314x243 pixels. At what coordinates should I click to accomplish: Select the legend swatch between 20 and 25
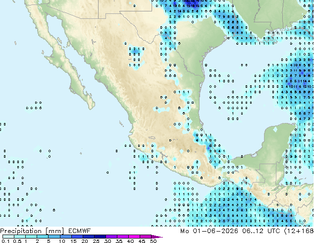point(89,237)
